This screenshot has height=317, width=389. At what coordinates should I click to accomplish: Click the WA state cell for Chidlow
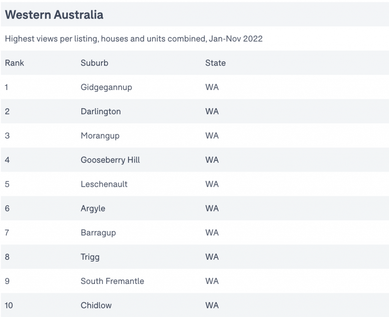pos(212,305)
